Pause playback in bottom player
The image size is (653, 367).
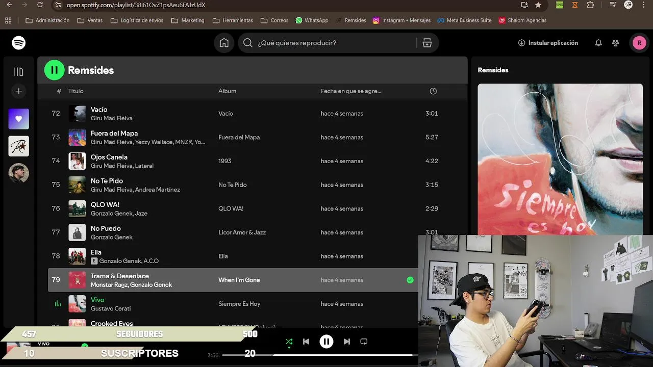pos(326,342)
